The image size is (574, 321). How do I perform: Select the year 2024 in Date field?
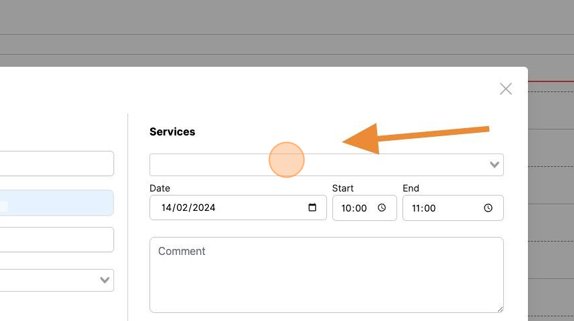[204, 208]
